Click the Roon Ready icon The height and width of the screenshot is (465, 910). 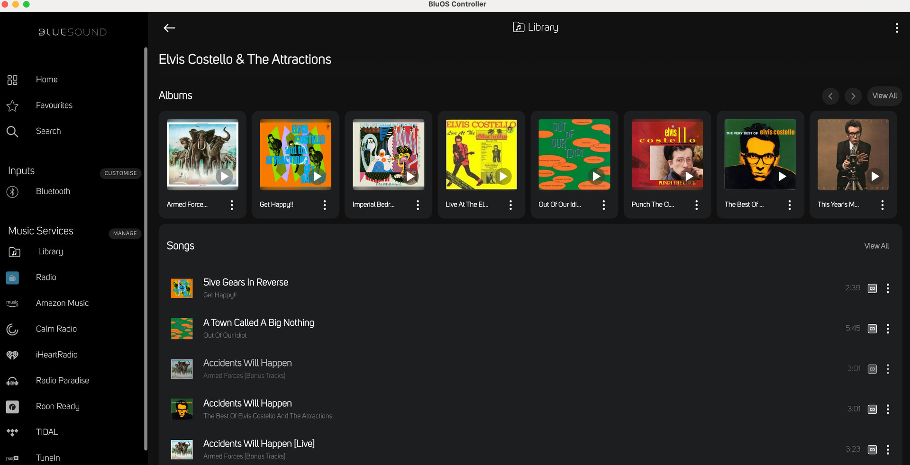pyautogui.click(x=12, y=407)
